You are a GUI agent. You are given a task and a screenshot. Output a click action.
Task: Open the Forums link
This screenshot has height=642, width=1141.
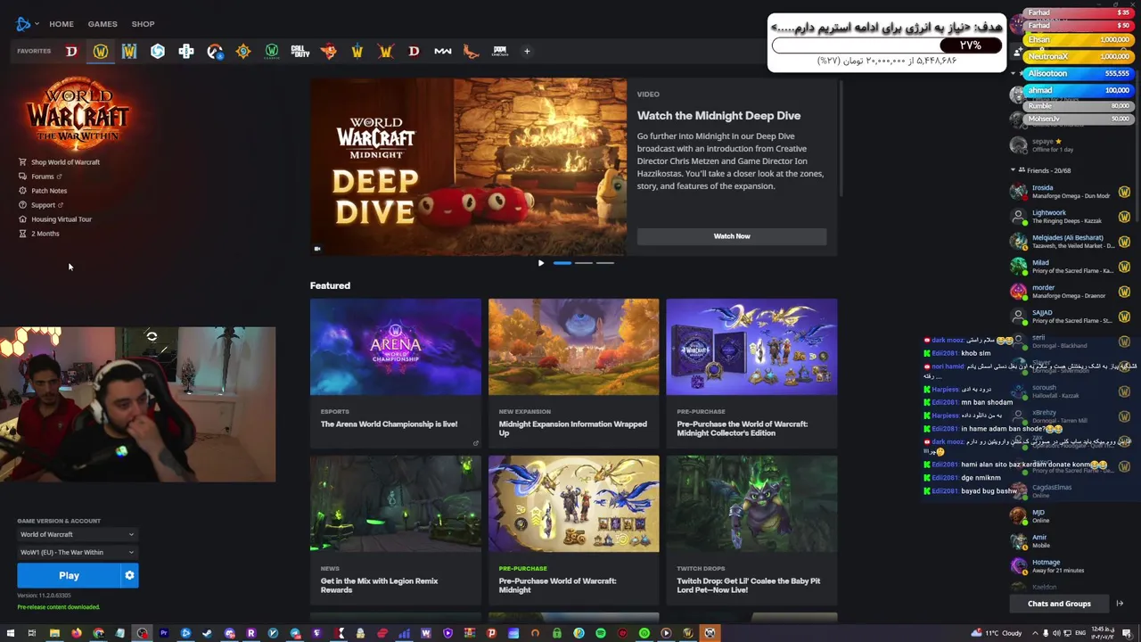click(41, 177)
